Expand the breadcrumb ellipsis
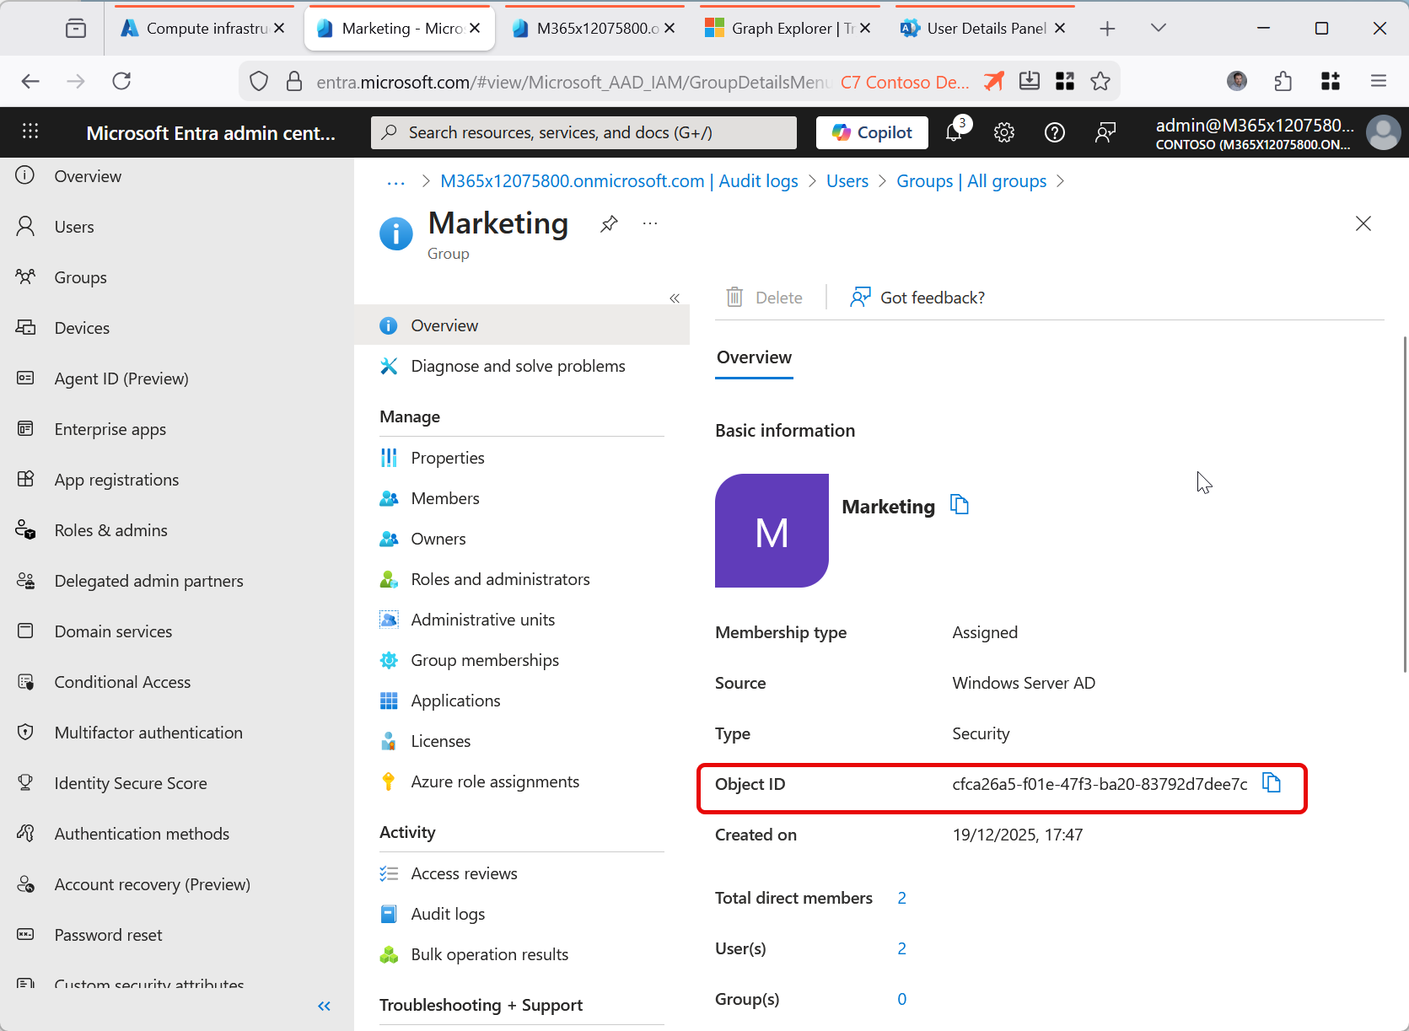Image resolution: width=1409 pixels, height=1031 pixels. click(x=395, y=182)
